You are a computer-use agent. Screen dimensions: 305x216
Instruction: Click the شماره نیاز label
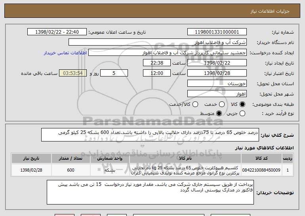tap(283, 32)
